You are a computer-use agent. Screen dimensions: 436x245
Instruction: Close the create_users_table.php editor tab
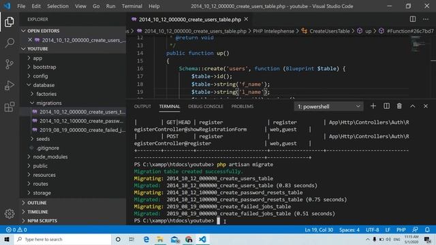pyautogui.click(x=246, y=19)
